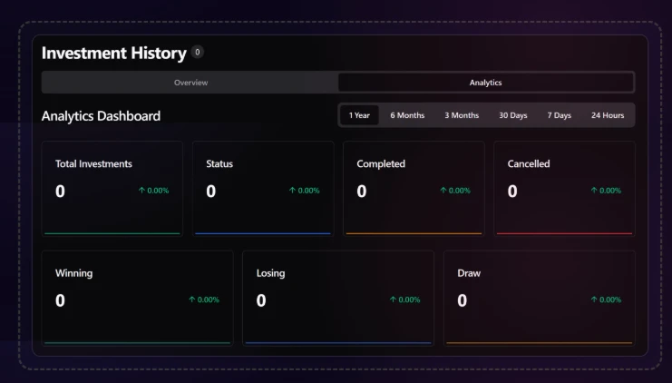Click the Winning value zero
The image size is (672, 383).
60,300
